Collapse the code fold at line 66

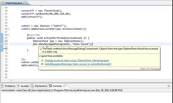[x=9, y=29]
